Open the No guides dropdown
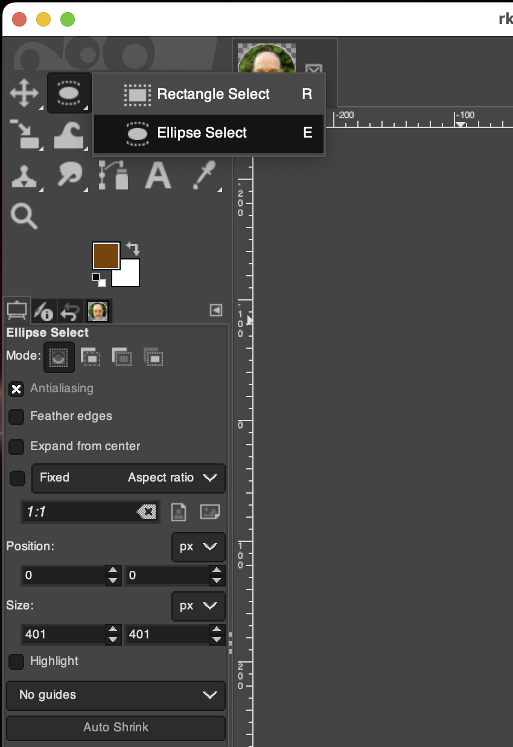 pyautogui.click(x=115, y=695)
